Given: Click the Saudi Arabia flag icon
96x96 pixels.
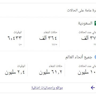Looking at the screenshot, I should pos(95,23).
